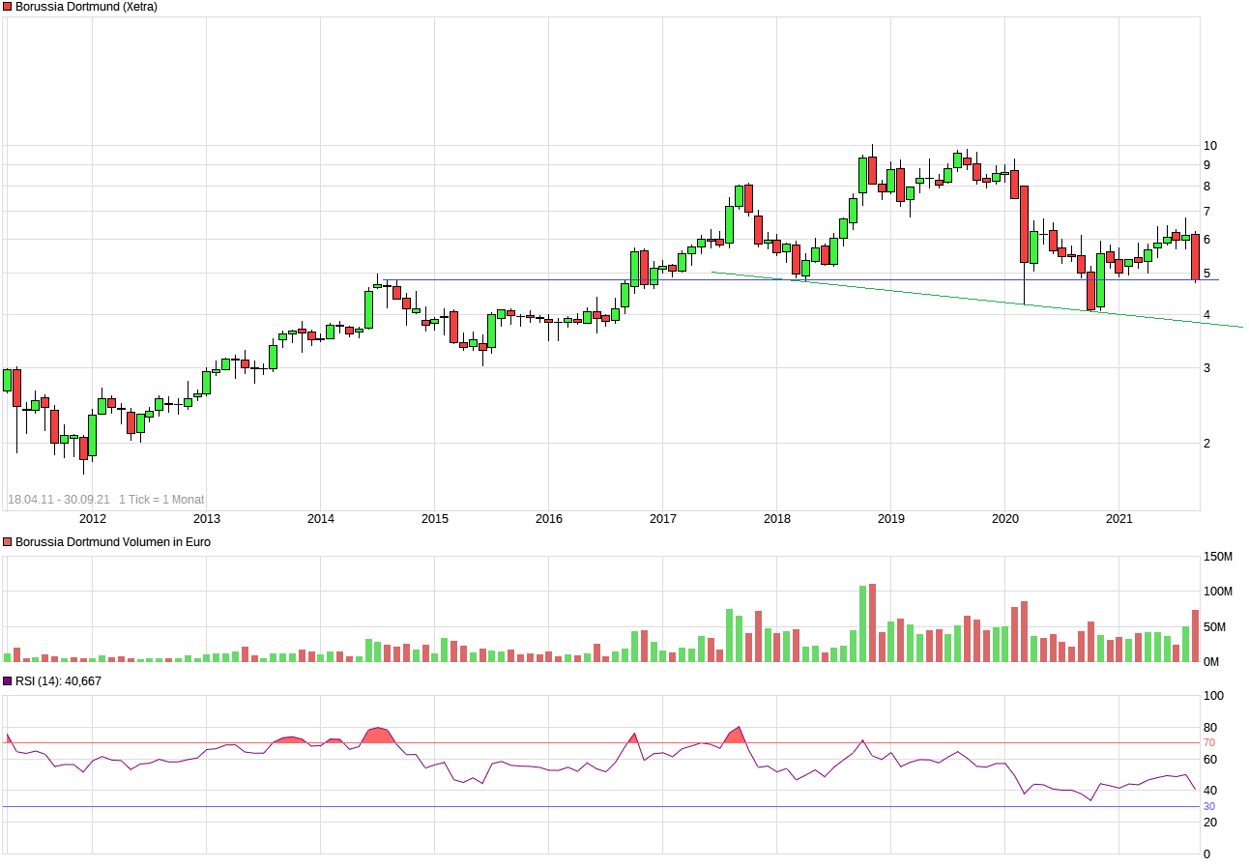Click the tallest red volume bar
The height and width of the screenshot is (867, 1249).
(x=872, y=622)
